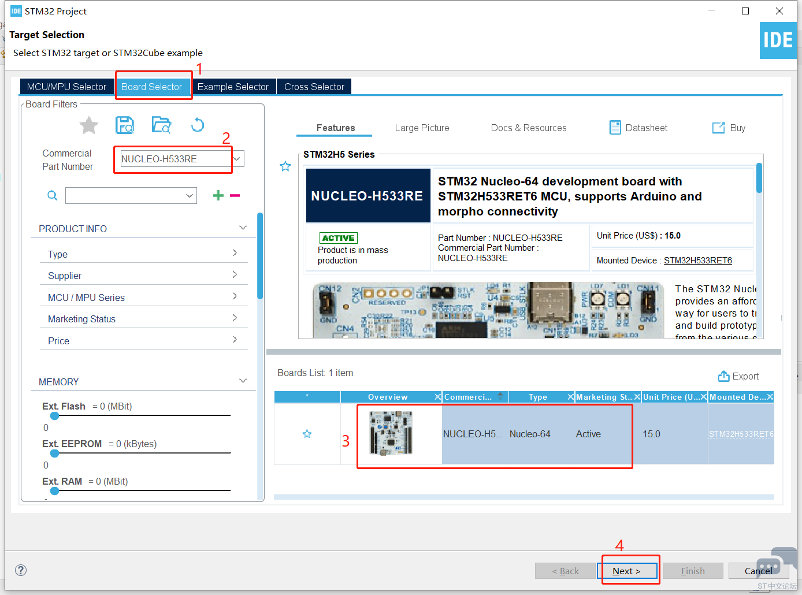
Task: Click the Export icon above boards list
Action: click(724, 376)
